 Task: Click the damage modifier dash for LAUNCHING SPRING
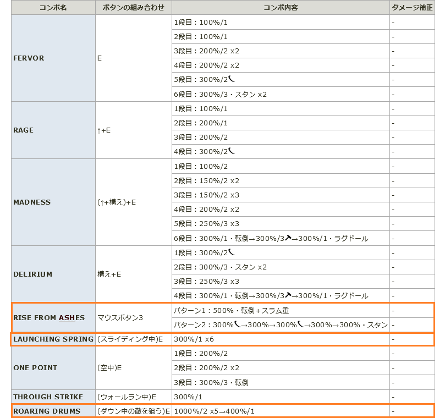(393, 339)
